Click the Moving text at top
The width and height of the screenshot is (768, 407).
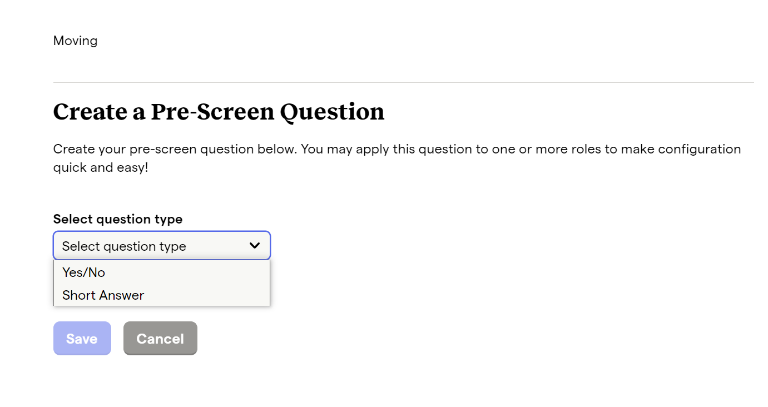pos(75,41)
